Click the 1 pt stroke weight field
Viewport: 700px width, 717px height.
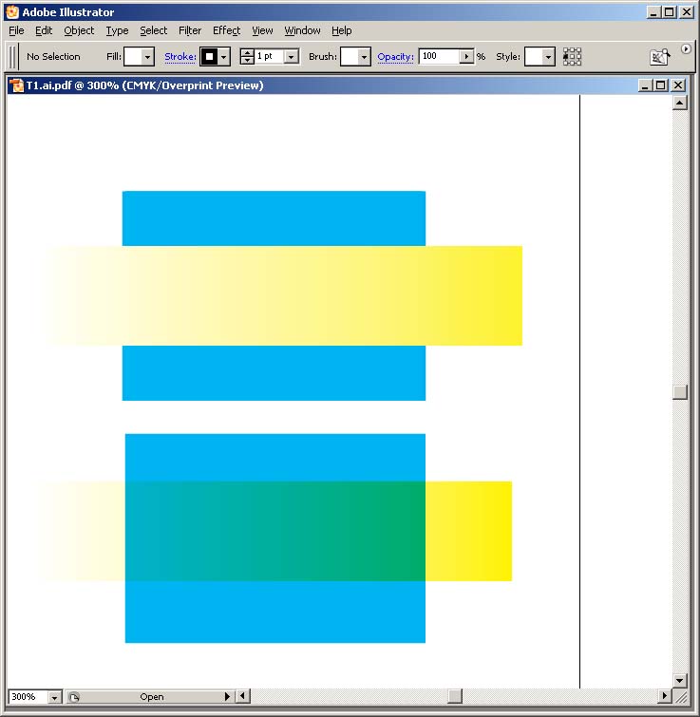(x=270, y=56)
